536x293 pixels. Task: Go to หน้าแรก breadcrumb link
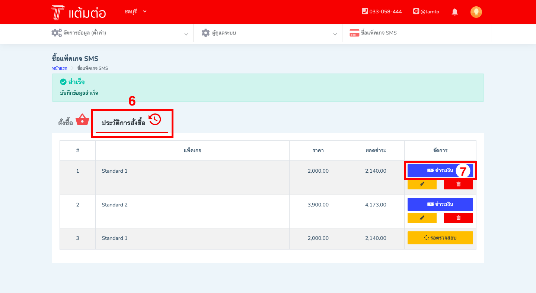tap(60, 68)
